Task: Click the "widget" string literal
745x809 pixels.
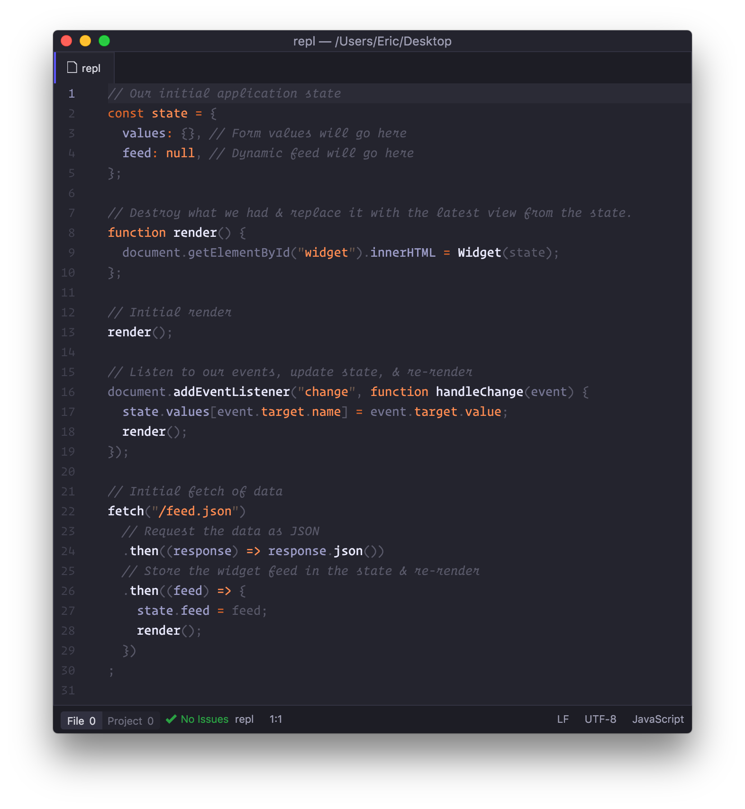Action: pyautogui.click(x=327, y=252)
